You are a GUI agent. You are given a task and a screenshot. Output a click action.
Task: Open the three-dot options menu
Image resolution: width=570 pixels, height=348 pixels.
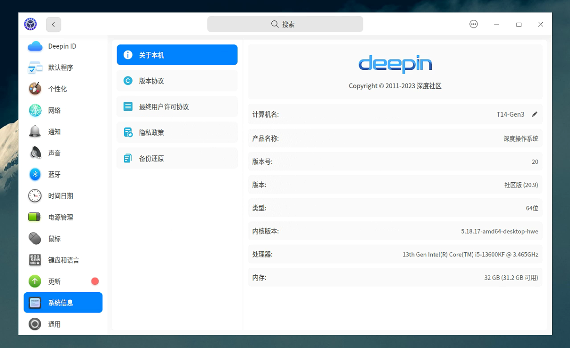tap(474, 25)
